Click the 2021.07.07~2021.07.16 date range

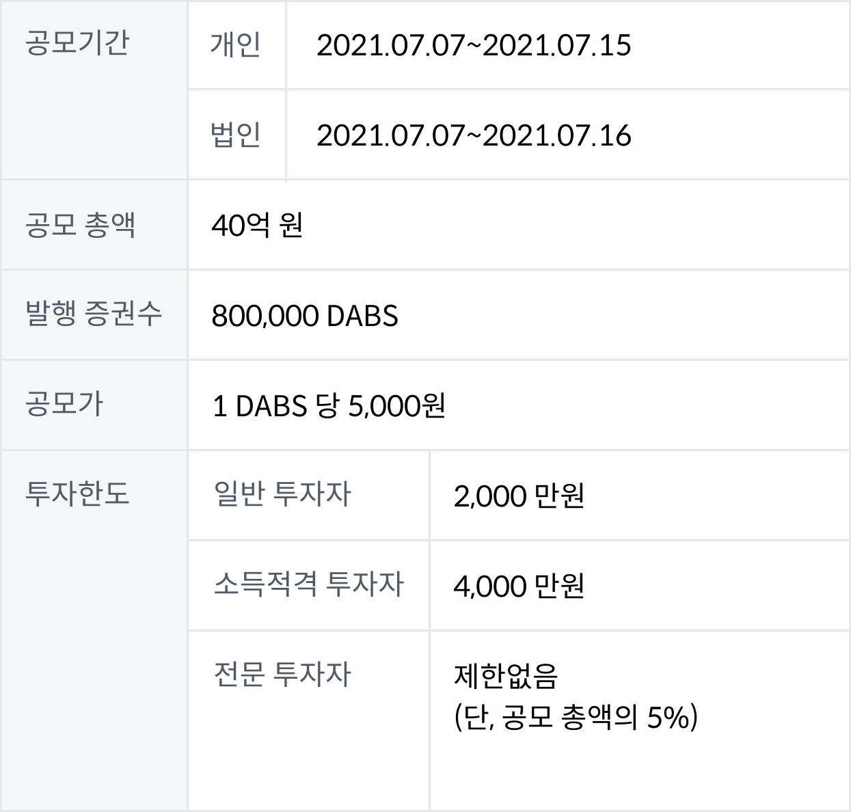[474, 135]
